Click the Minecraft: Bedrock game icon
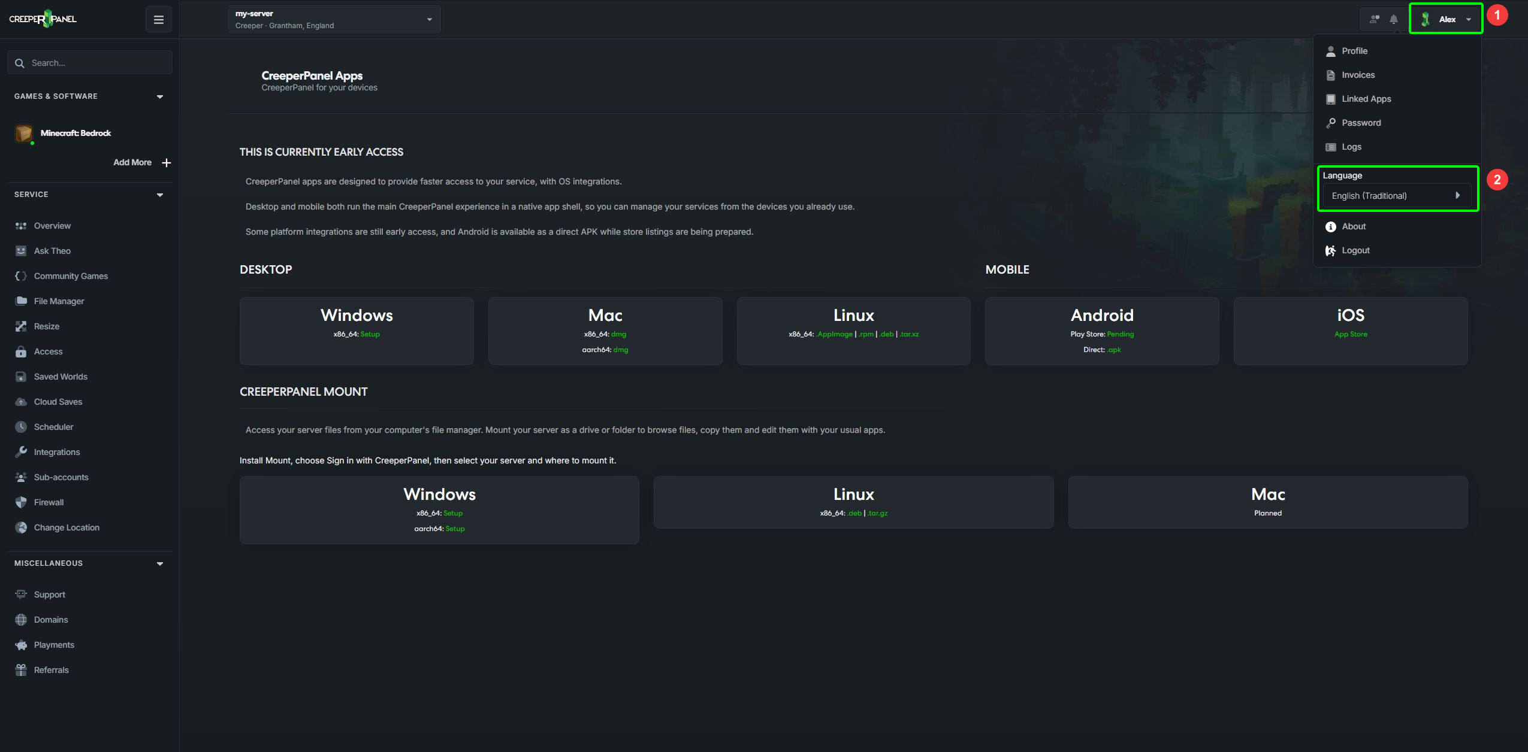The width and height of the screenshot is (1528, 752). click(24, 134)
